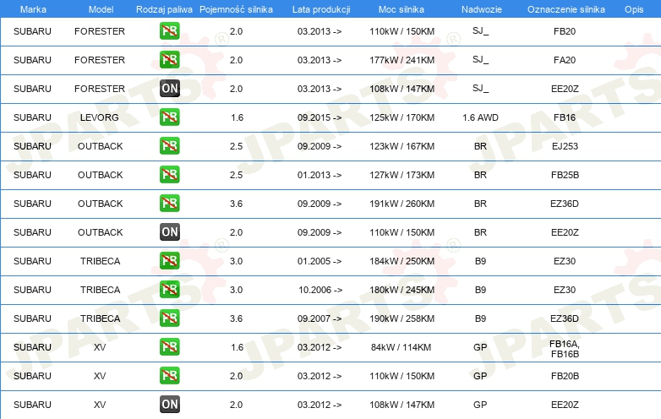
Task: Click petrol fuel icon in Levorg row
Action: [x=169, y=117]
